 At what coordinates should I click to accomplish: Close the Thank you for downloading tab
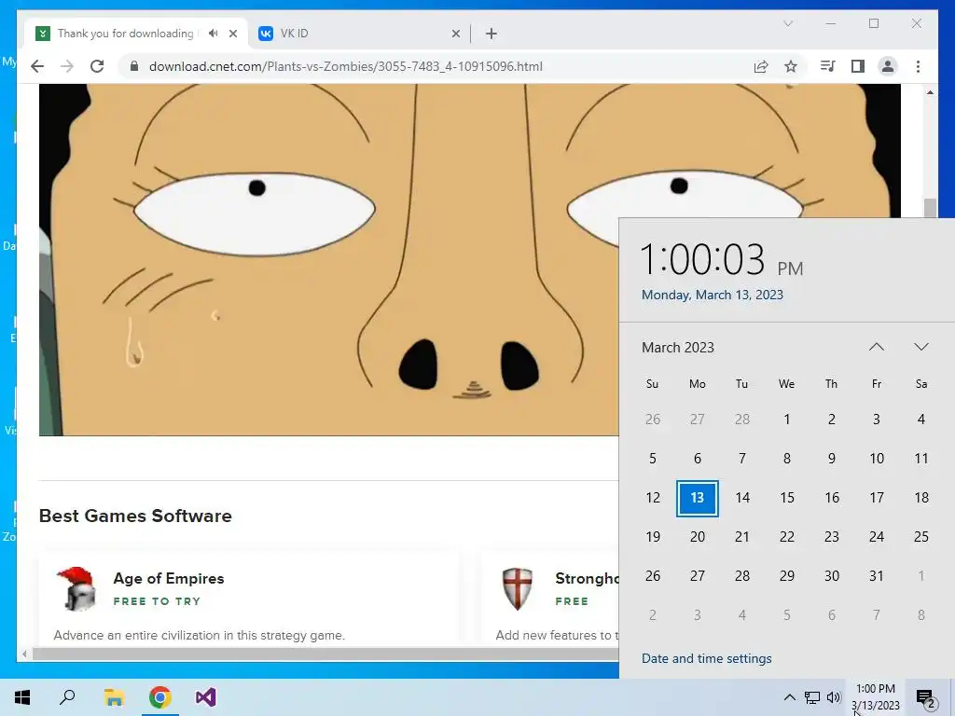tap(233, 34)
